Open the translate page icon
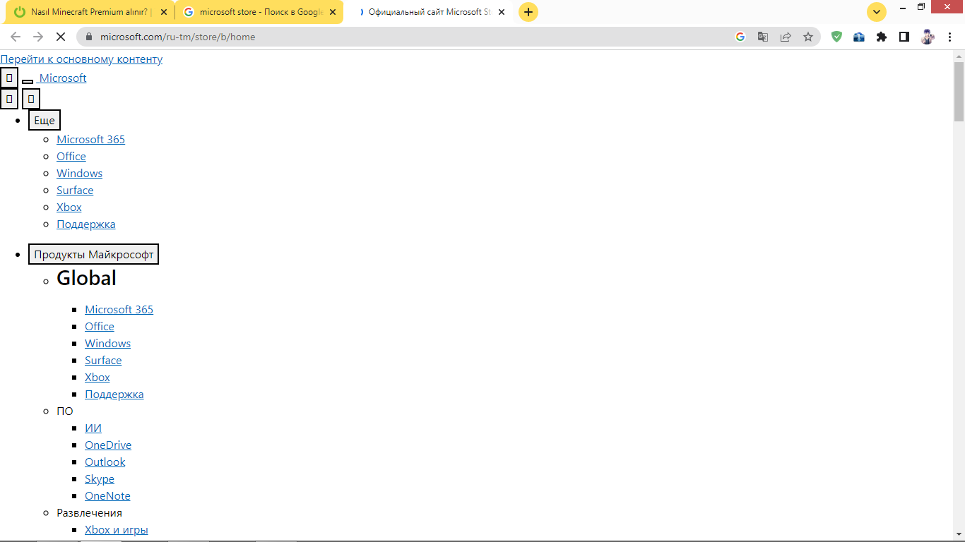The image size is (965, 542). click(x=763, y=37)
